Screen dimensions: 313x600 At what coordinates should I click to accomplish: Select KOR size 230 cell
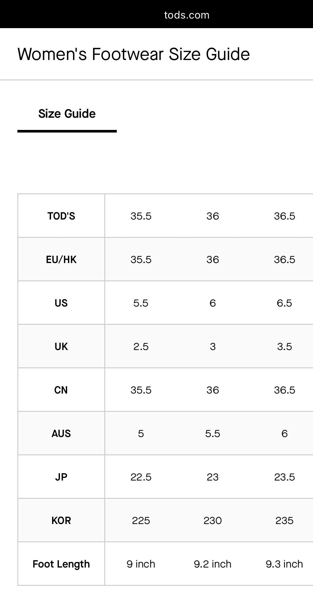tap(213, 521)
